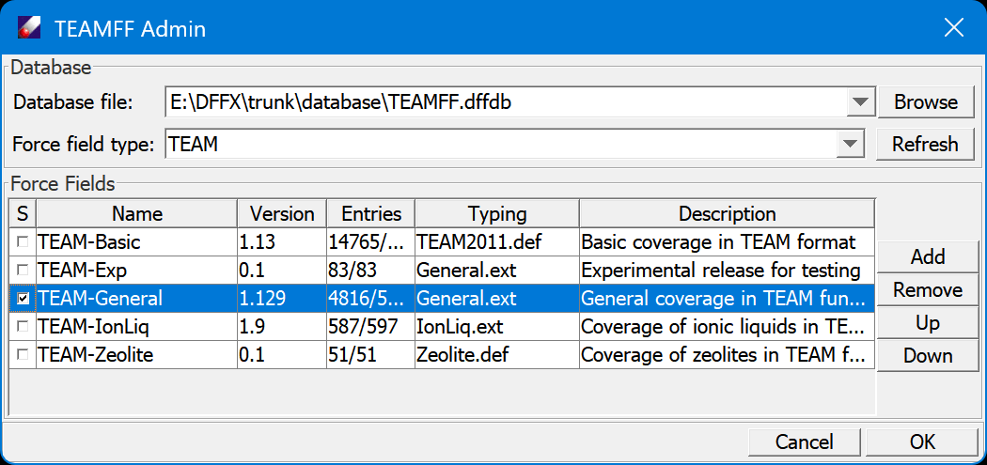Sort by the Version column header
This screenshot has width=987, height=465.
pyautogui.click(x=282, y=214)
